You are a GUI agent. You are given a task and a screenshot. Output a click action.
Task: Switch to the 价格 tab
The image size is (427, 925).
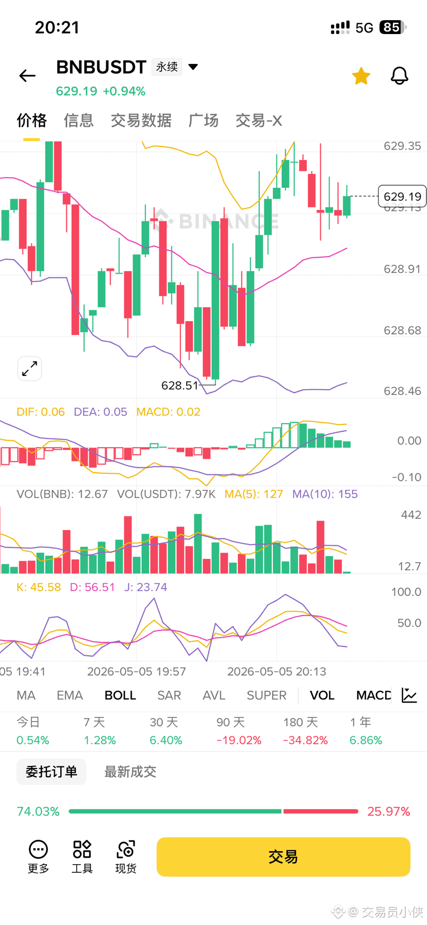tap(32, 120)
